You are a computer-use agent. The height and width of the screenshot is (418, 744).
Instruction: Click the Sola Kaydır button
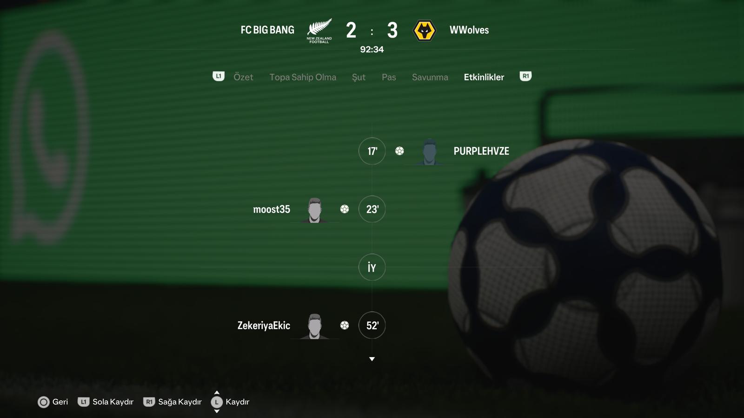[106, 402]
